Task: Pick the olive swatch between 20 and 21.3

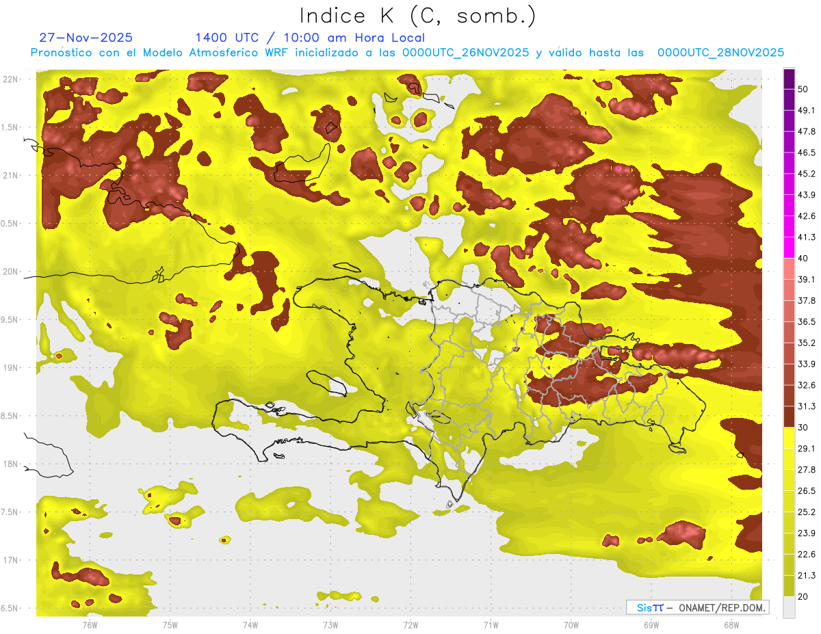Action: tap(789, 586)
